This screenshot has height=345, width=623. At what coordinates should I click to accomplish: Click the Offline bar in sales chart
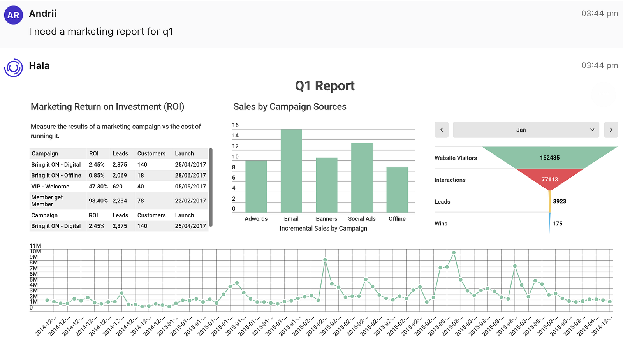397,190
